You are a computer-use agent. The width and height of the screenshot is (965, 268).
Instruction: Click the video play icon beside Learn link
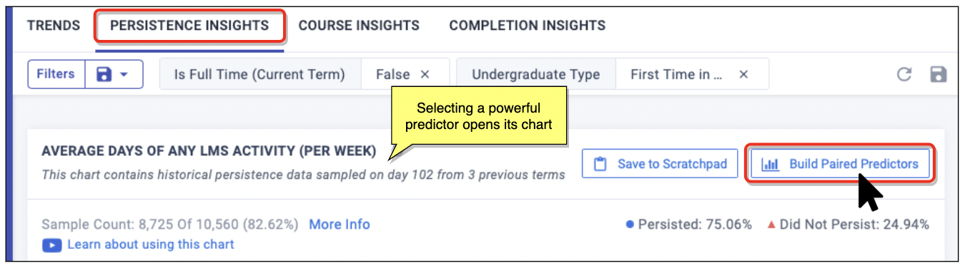(x=51, y=244)
